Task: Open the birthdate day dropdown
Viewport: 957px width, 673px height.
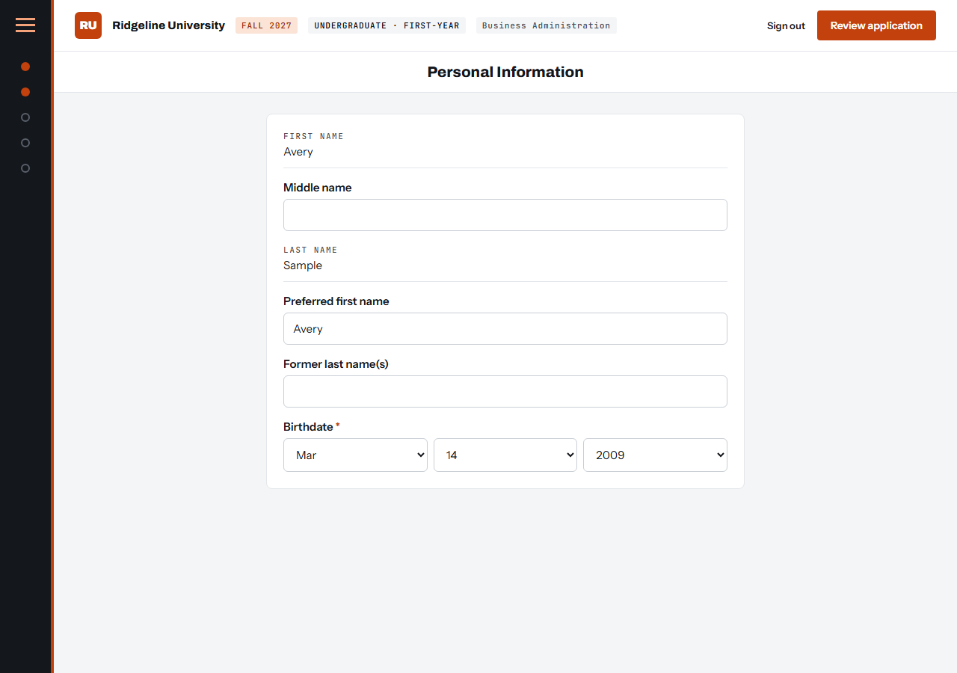Action: (x=505, y=455)
